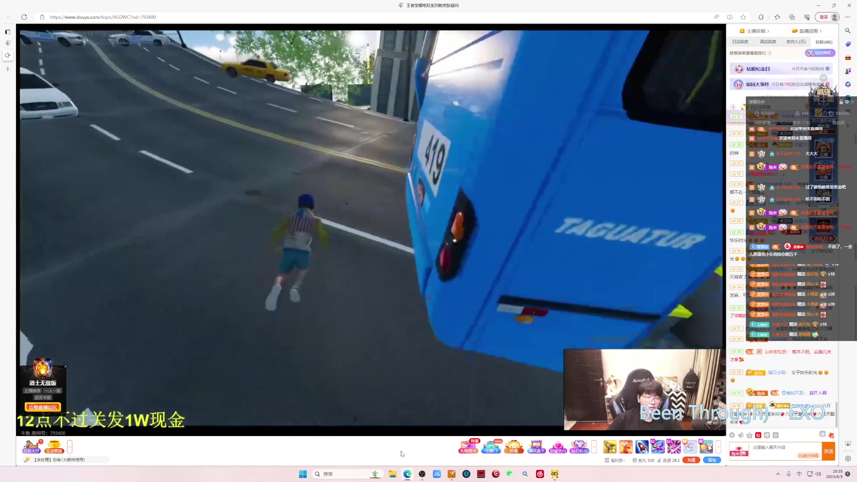The height and width of the screenshot is (482, 857).
Task: Open the 互动预言 prediction icon
Action: pyautogui.click(x=54, y=447)
